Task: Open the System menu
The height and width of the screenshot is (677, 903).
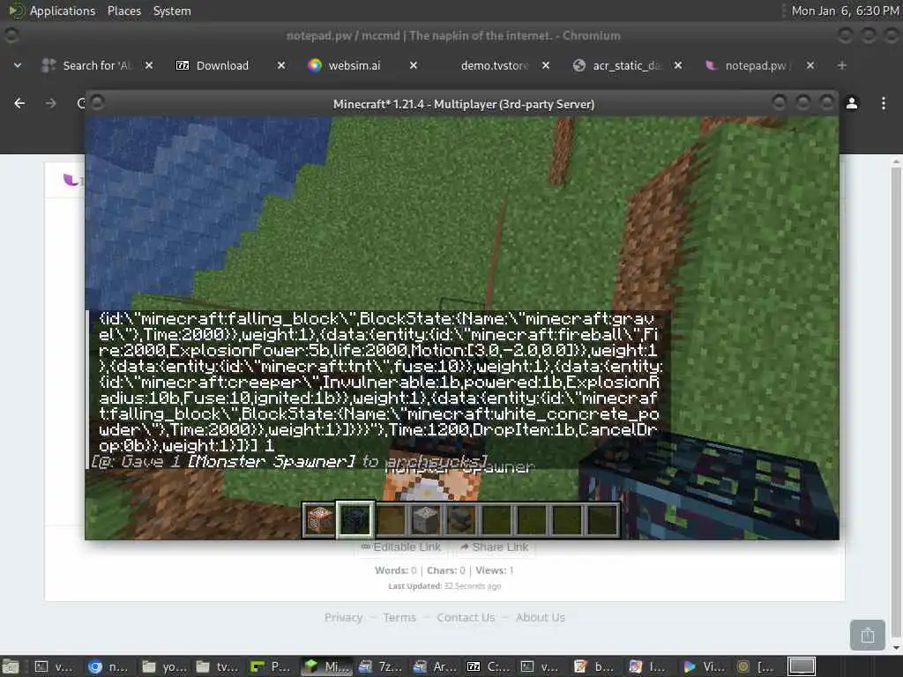Action: 172,11
